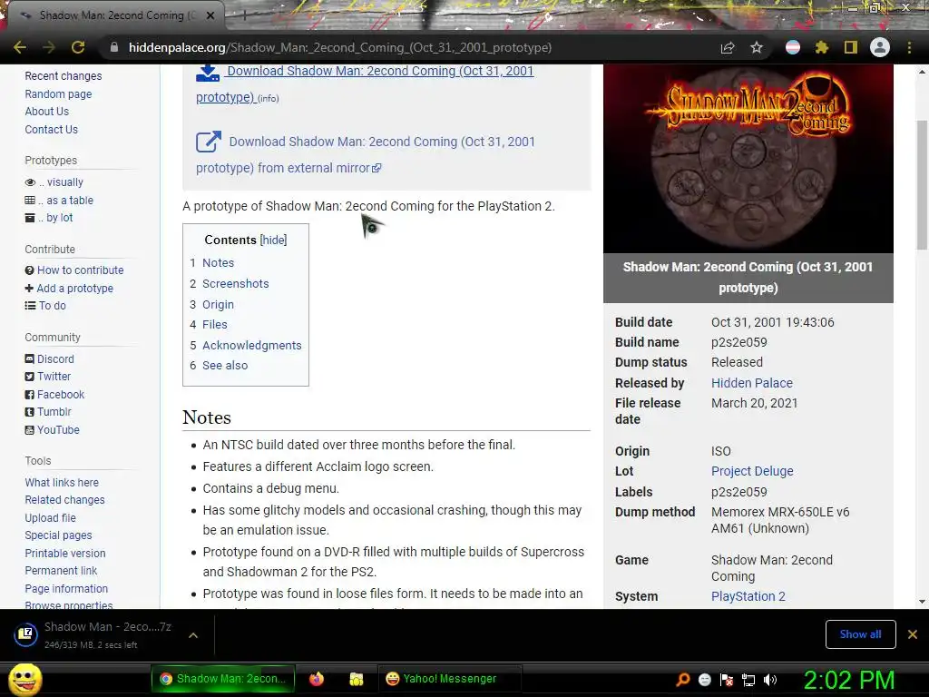The image size is (929, 697).
Task: Open Related changes tool
Action: click(64, 500)
